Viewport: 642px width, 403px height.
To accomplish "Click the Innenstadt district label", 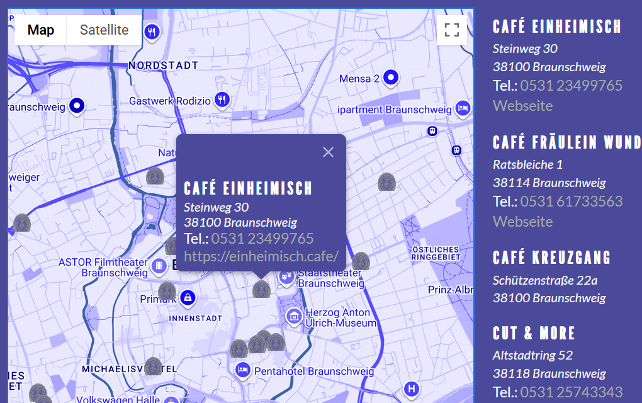I will (196, 318).
